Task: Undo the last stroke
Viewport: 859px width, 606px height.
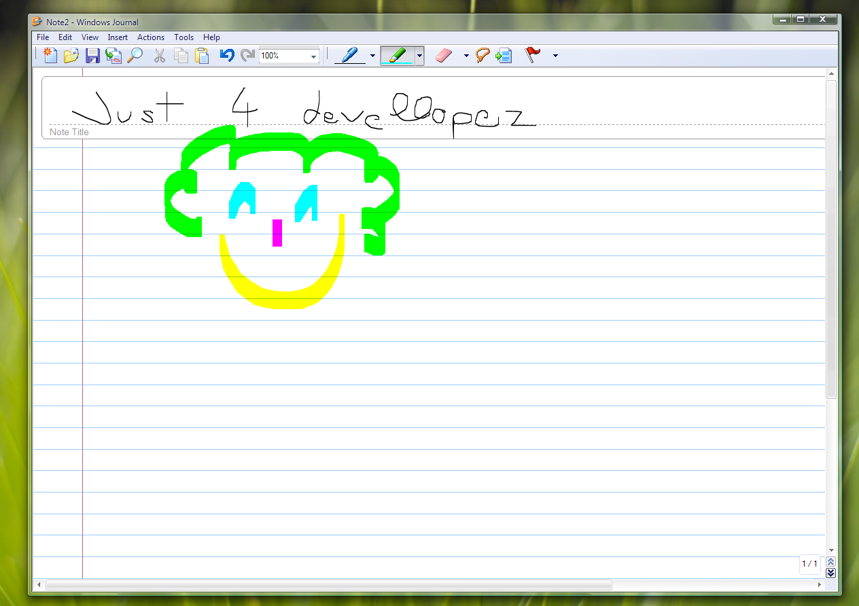Action: (x=226, y=56)
